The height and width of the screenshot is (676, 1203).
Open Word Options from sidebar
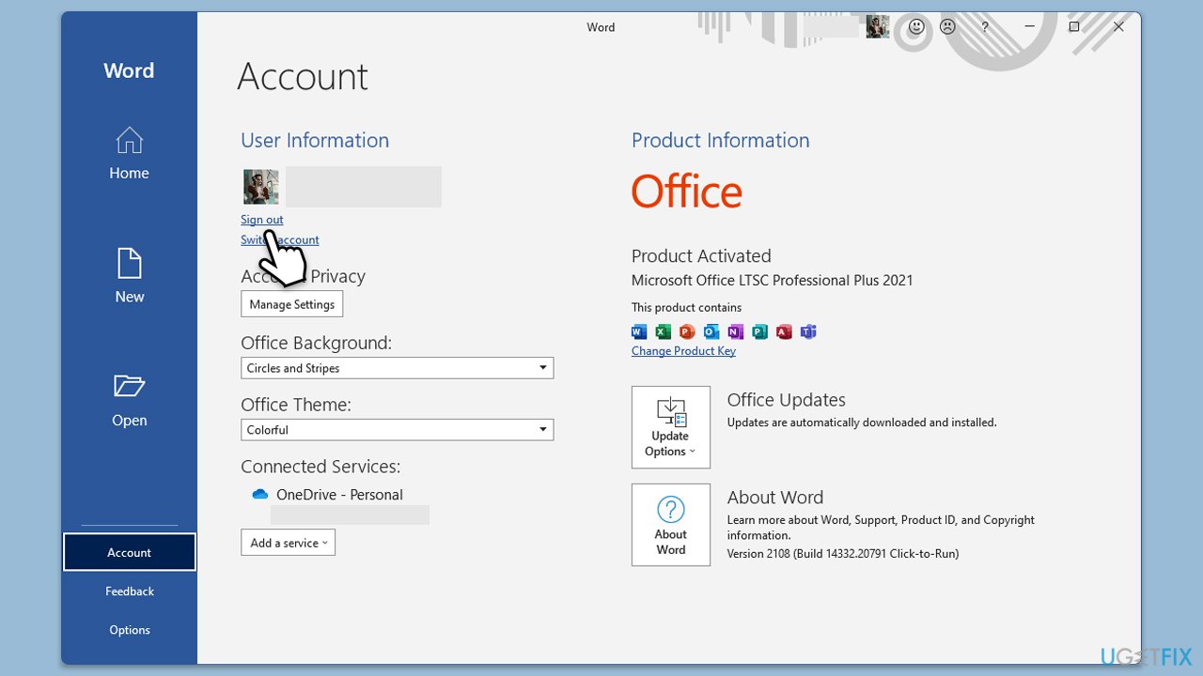(x=130, y=630)
